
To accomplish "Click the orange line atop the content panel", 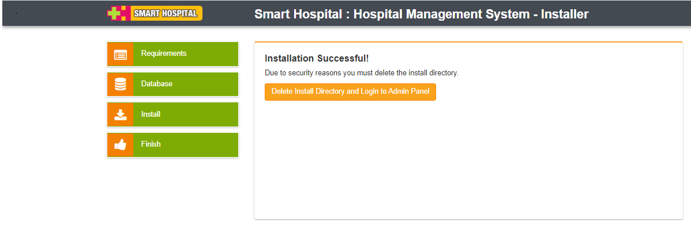I will coord(468,42).
